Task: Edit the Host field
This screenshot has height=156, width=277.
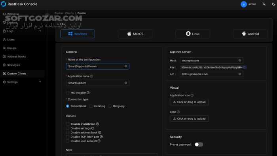Action: click(211, 61)
